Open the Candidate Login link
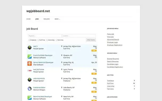Screen dimensions: 162x101 click(113, 64)
